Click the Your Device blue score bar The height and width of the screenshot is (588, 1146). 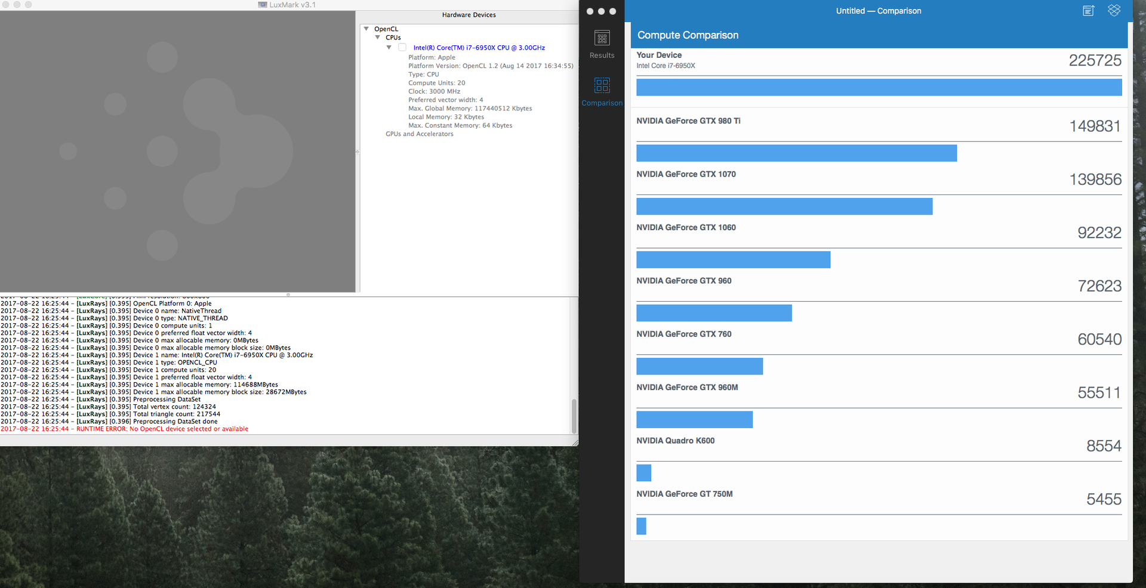point(879,87)
